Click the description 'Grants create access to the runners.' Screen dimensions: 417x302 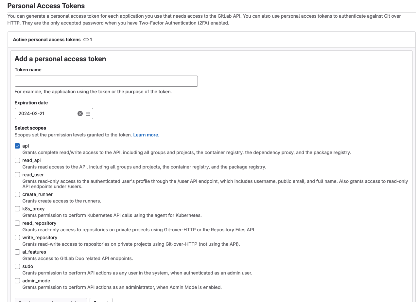62,201
